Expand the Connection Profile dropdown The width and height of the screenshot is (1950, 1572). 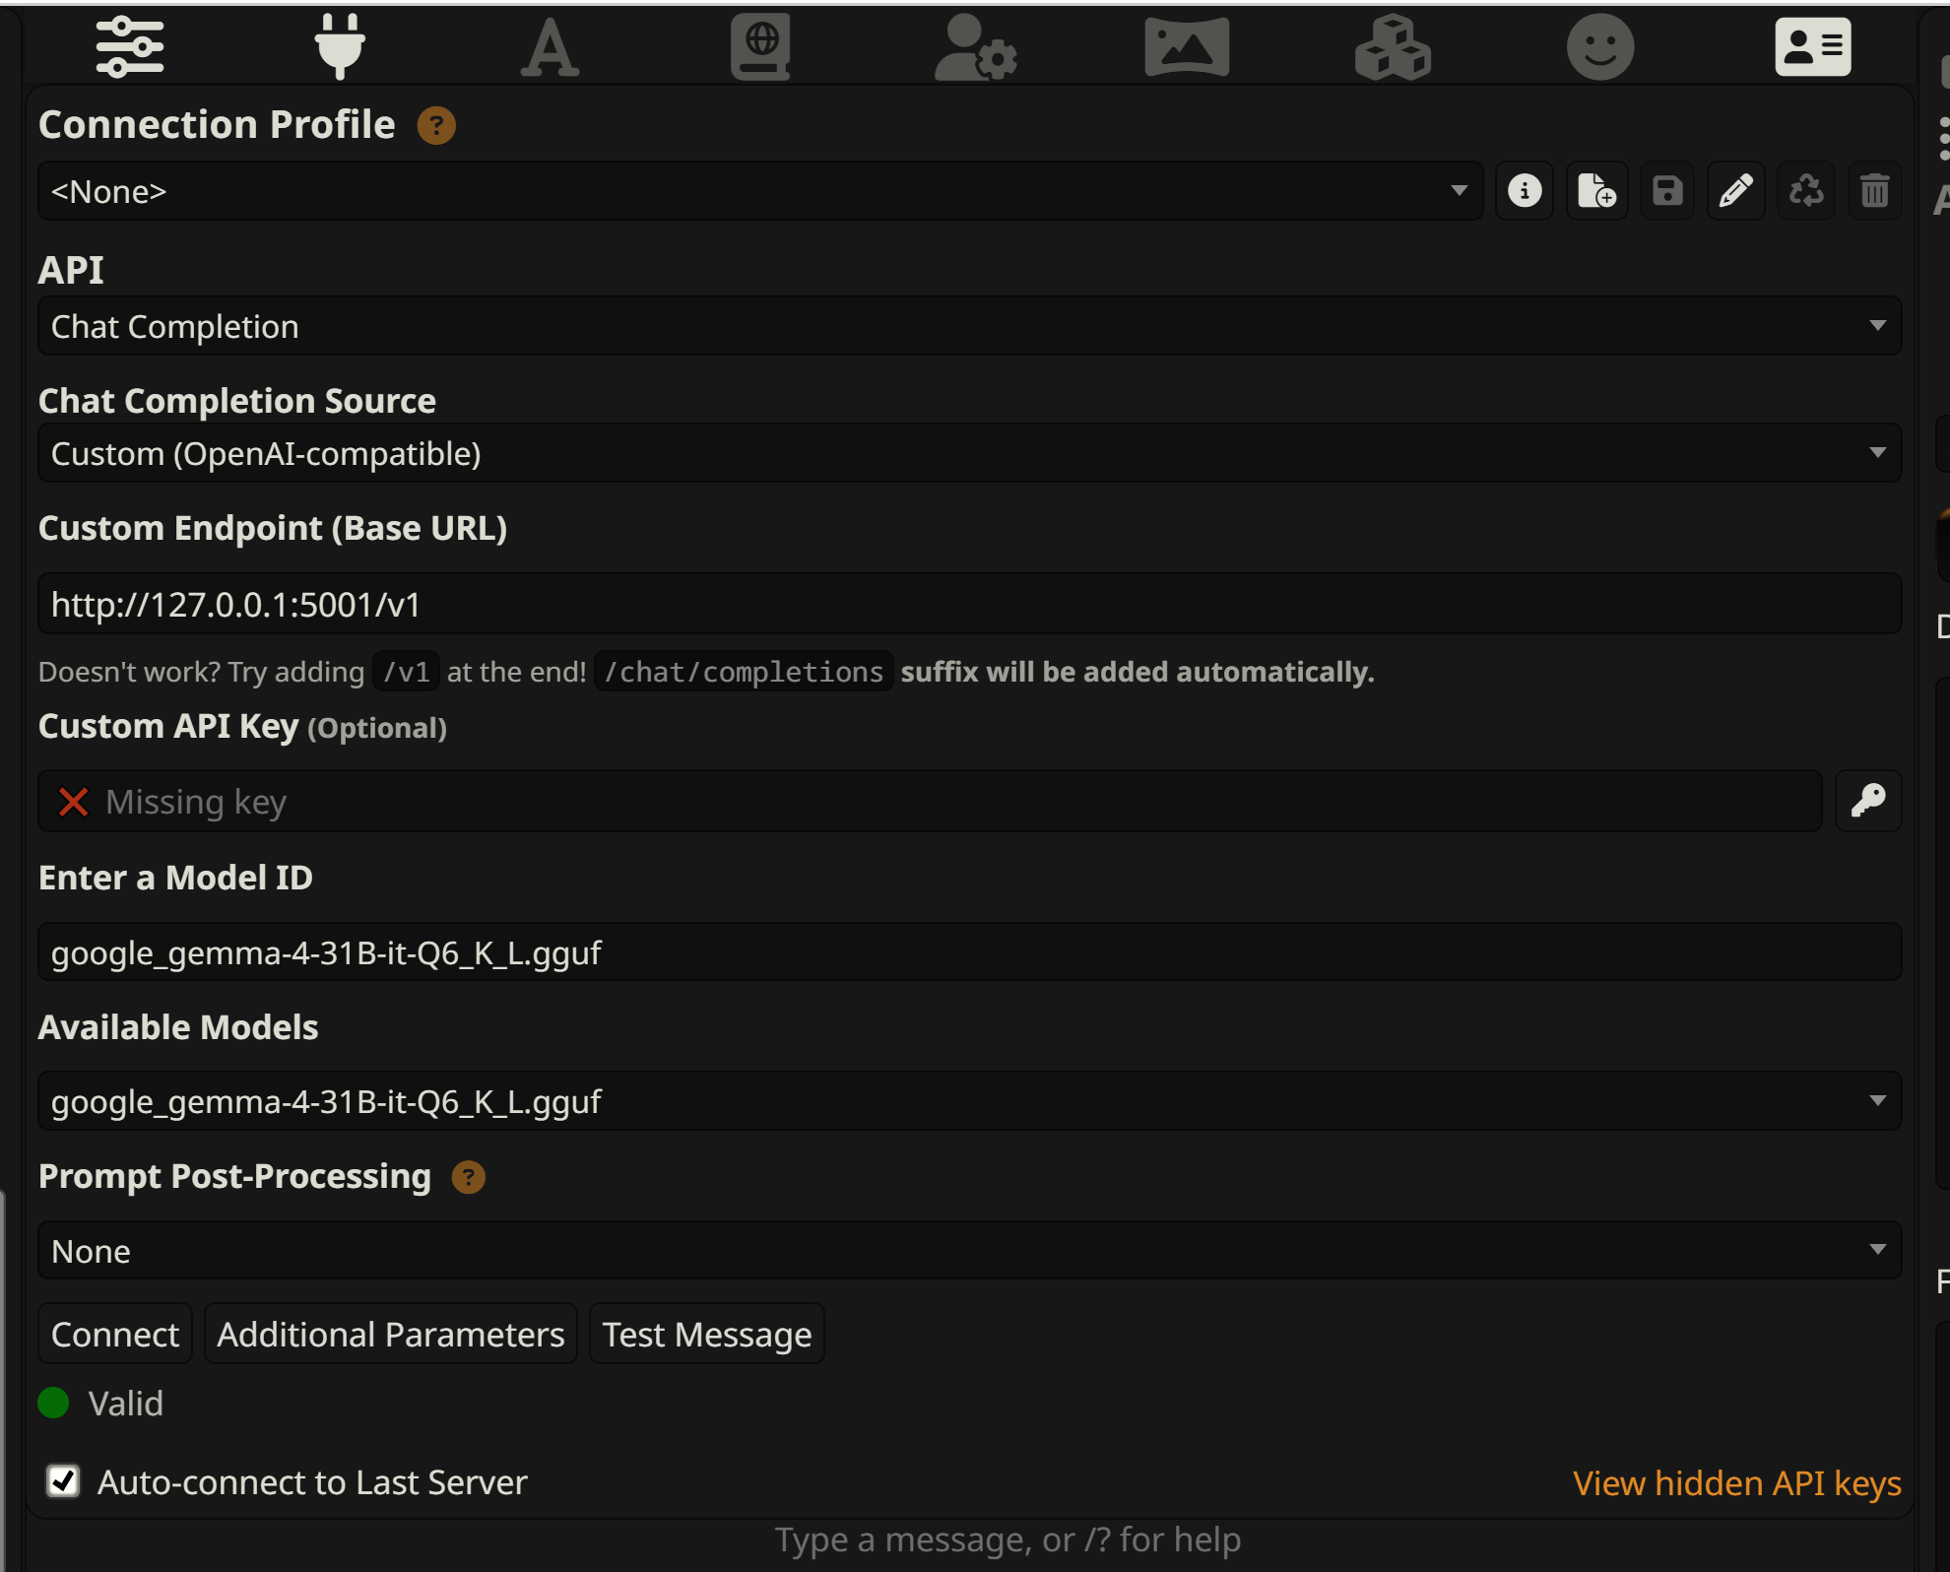(x=758, y=191)
